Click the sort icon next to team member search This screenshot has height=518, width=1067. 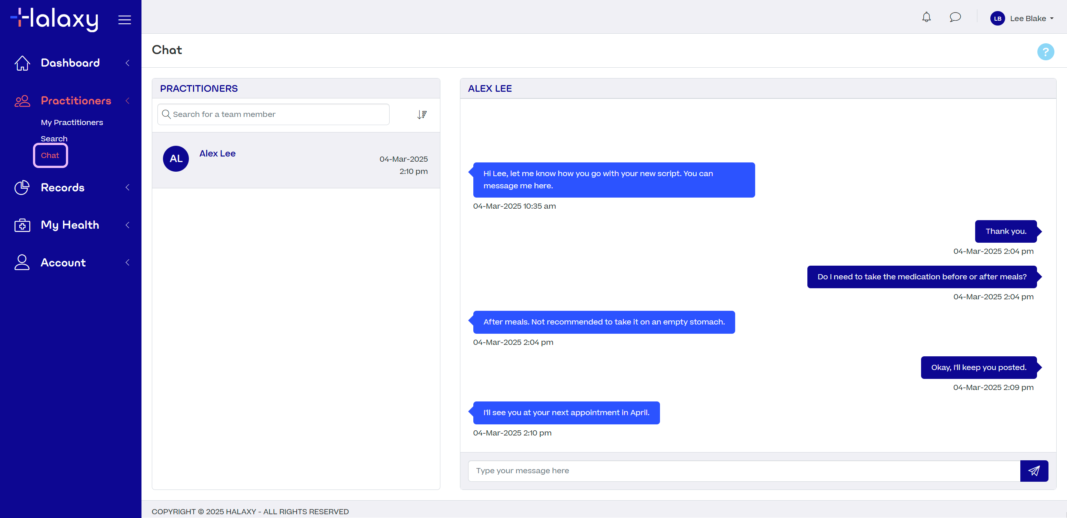pyautogui.click(x=422, y=114)
